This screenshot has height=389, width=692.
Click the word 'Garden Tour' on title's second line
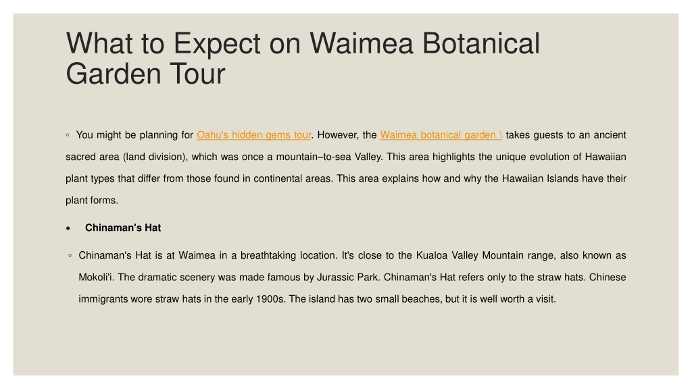[146, 74]
